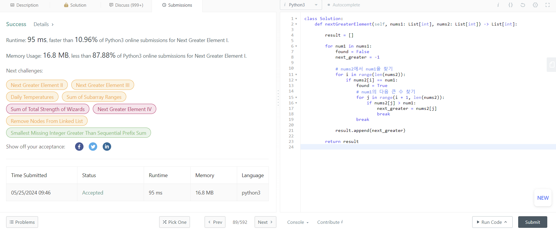Open Discuss (999+) tab
Screen dimensions: 556x229
click(x=126, y=5)
